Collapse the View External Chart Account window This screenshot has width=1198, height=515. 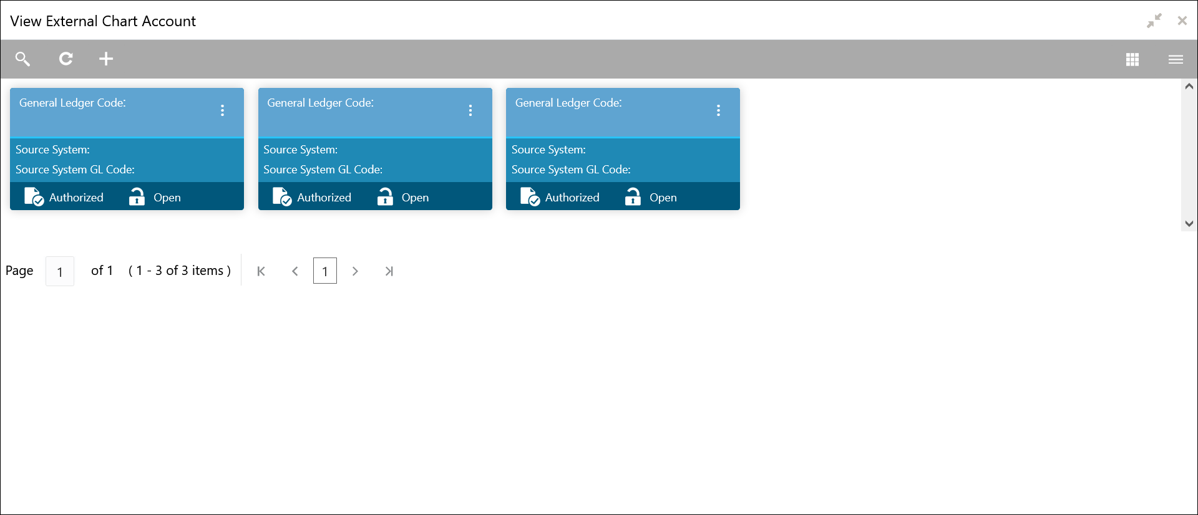[x=1154, y=21]
